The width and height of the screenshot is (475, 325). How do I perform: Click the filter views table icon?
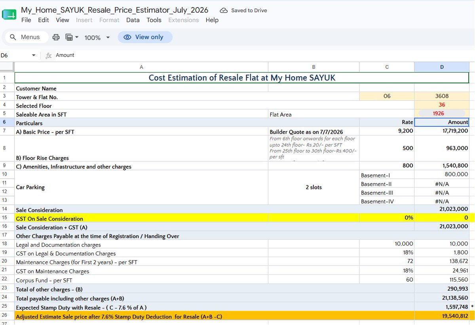point(69,37)
